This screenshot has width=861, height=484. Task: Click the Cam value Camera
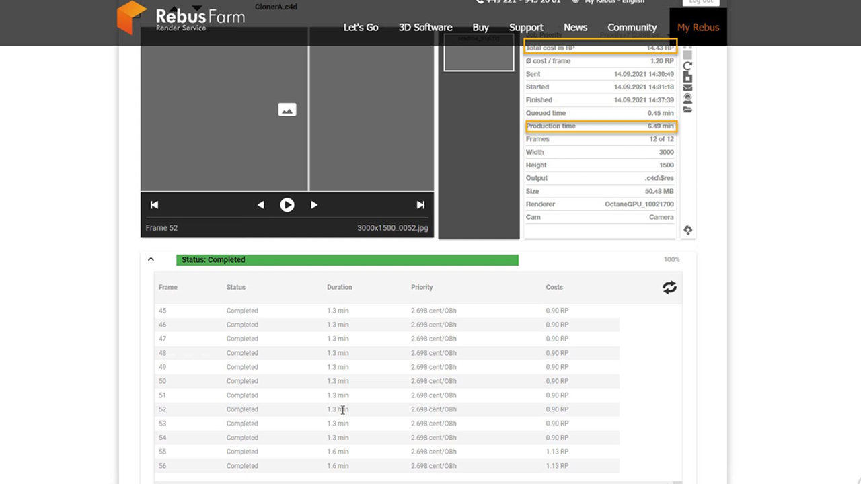pos(661,217)
